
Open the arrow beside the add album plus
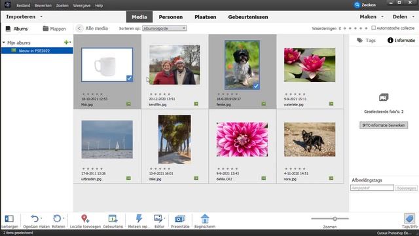click(70, 42)
